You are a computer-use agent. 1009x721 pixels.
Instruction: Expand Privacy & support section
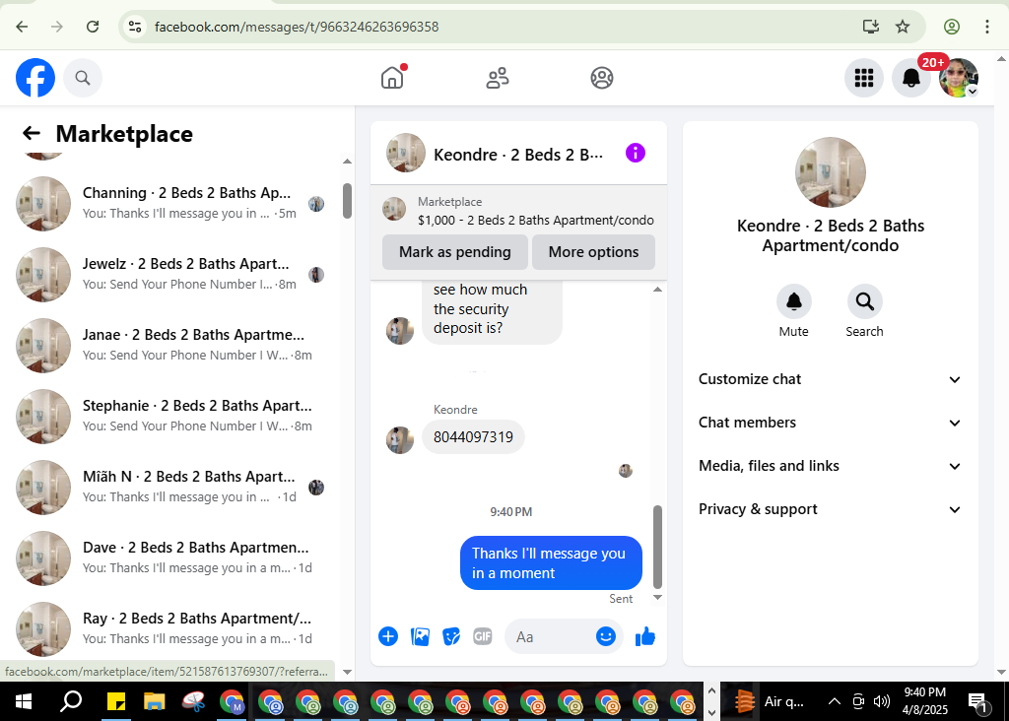[x=830, y=509]
